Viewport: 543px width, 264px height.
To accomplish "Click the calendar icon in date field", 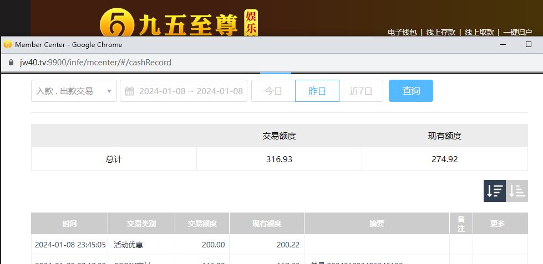I will tap(130, 91).
